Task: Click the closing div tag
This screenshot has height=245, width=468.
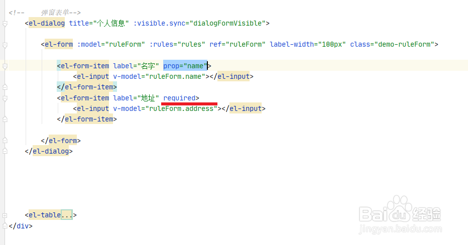Action: tap(21, 226)
